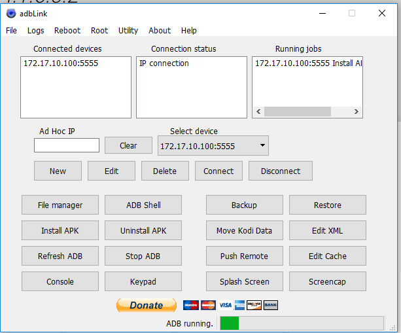The image size is (401, 333).
Task: Click Running jobs scrollbar right arrow
Action: point(357,111)
